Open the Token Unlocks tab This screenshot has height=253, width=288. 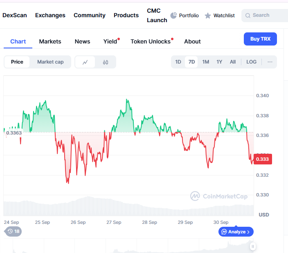pyautogui.click(x=150, y=41)
